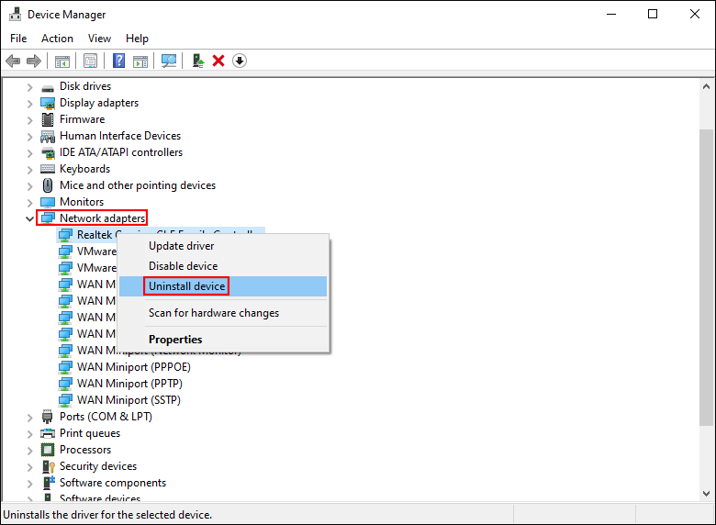Open the Properties sheet toolbar icon

point(90,61)
